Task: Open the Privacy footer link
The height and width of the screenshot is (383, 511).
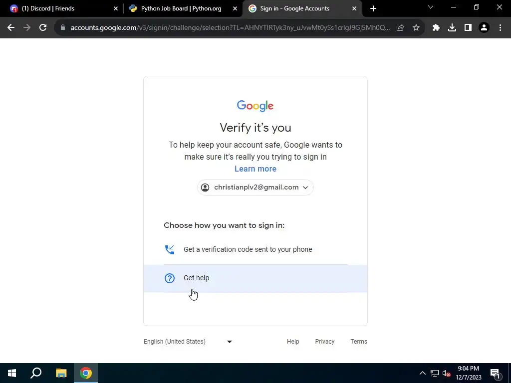Action: [x=324, y=341]
